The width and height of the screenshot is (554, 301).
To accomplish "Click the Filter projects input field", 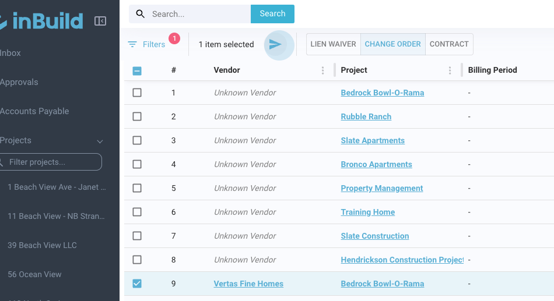I will click(x=52, y=162).
